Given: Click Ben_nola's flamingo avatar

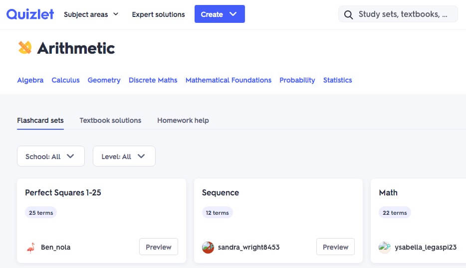Looking at the screenshot, I should coord(31,247).
